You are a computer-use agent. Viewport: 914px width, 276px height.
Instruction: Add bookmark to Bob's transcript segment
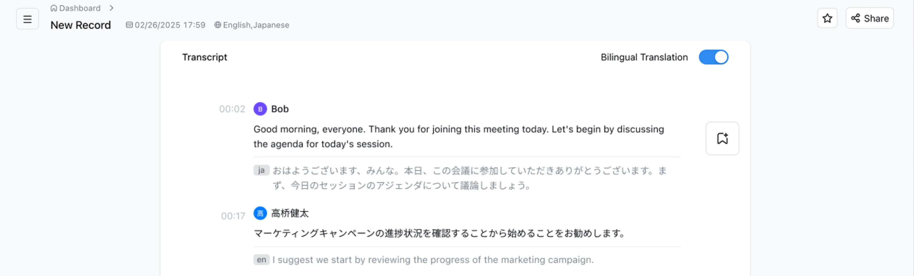click(722, 138)
